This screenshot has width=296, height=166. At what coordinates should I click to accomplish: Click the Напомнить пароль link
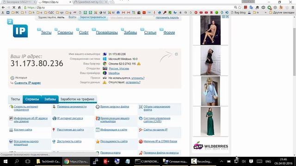tap(167, 18)
